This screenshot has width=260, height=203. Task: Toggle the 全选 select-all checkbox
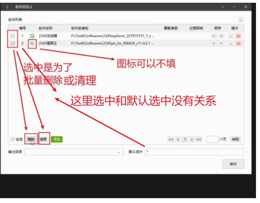tap(13, 140)
